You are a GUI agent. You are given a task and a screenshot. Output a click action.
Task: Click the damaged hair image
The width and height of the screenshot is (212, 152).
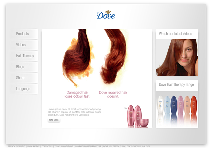(x=78, y=58)
